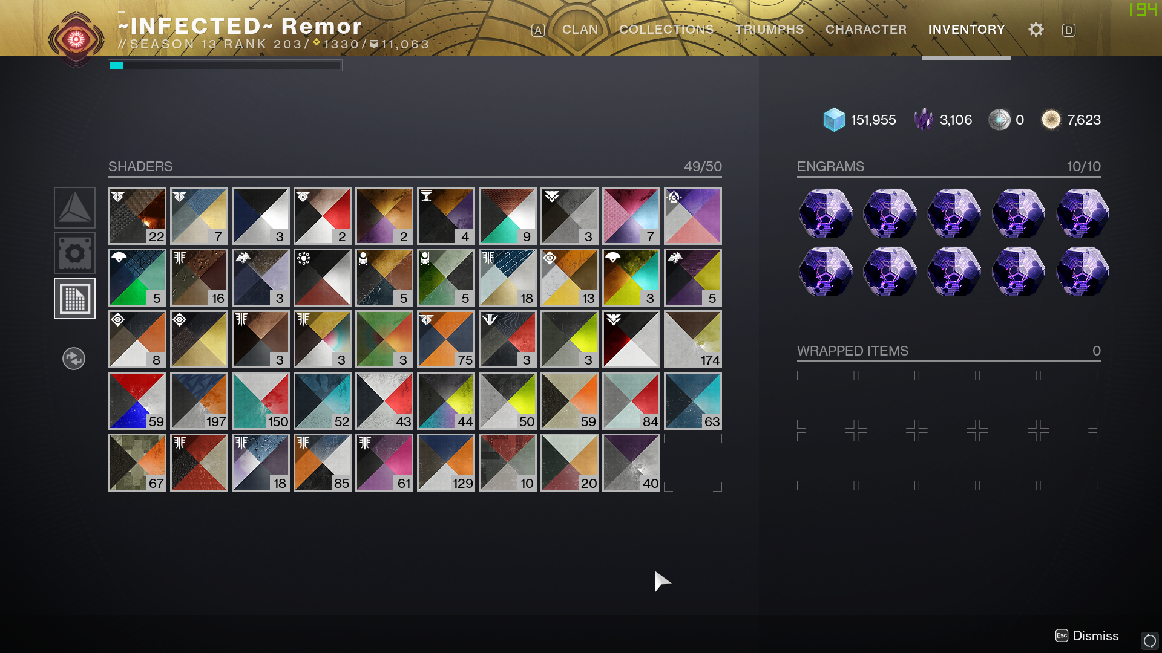Click the currency icon beside the 0 balance
This screenshot has height=653, width=1162.
click(x=999, y=120)
